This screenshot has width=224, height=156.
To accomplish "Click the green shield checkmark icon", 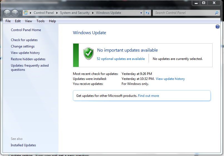I will pos(88,53).
